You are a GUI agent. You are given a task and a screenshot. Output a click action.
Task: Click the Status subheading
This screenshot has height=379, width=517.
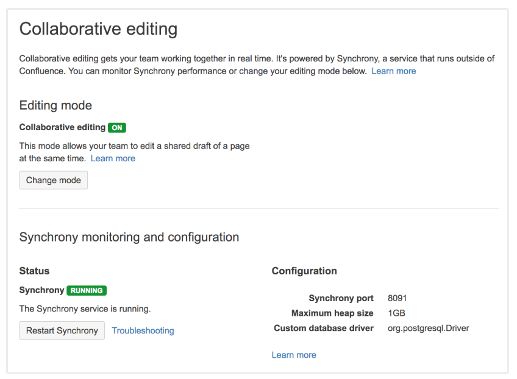pyautogui.click(x=34, y=271)
